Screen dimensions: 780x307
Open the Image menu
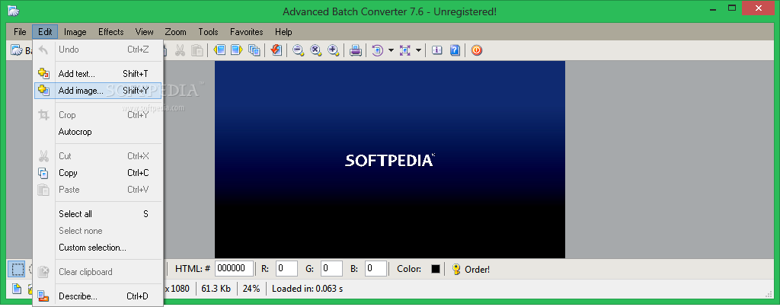pos(75,32)
